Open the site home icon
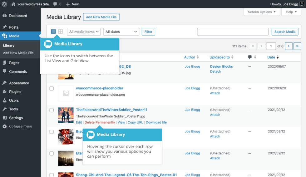The width and height of the screenshot is (306, 177). [x=13, y=4]
